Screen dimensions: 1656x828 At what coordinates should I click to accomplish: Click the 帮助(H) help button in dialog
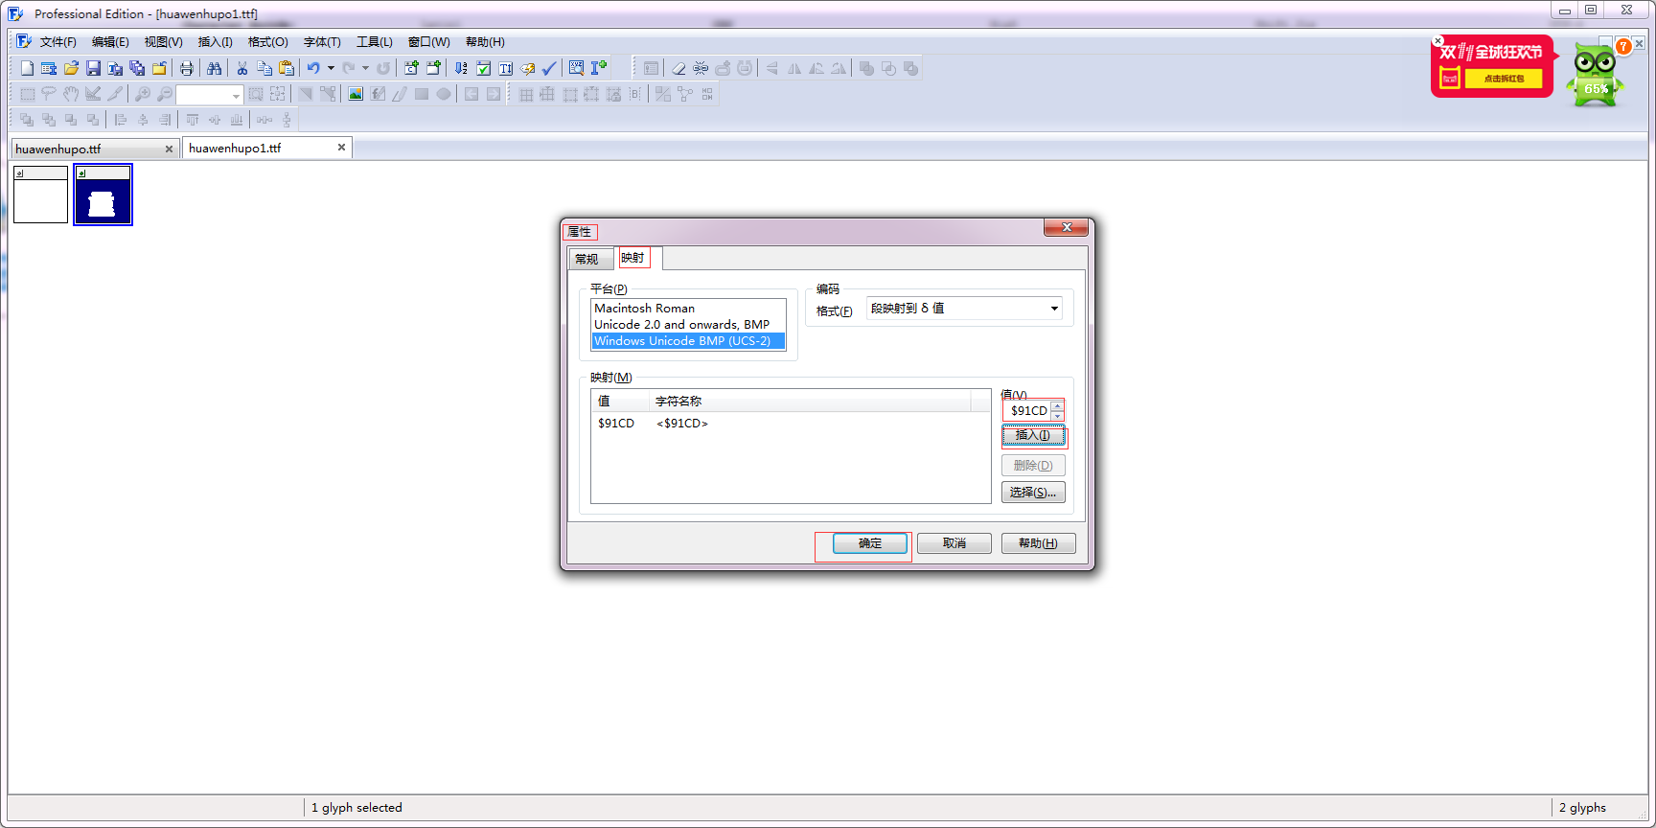point(1039,543)
